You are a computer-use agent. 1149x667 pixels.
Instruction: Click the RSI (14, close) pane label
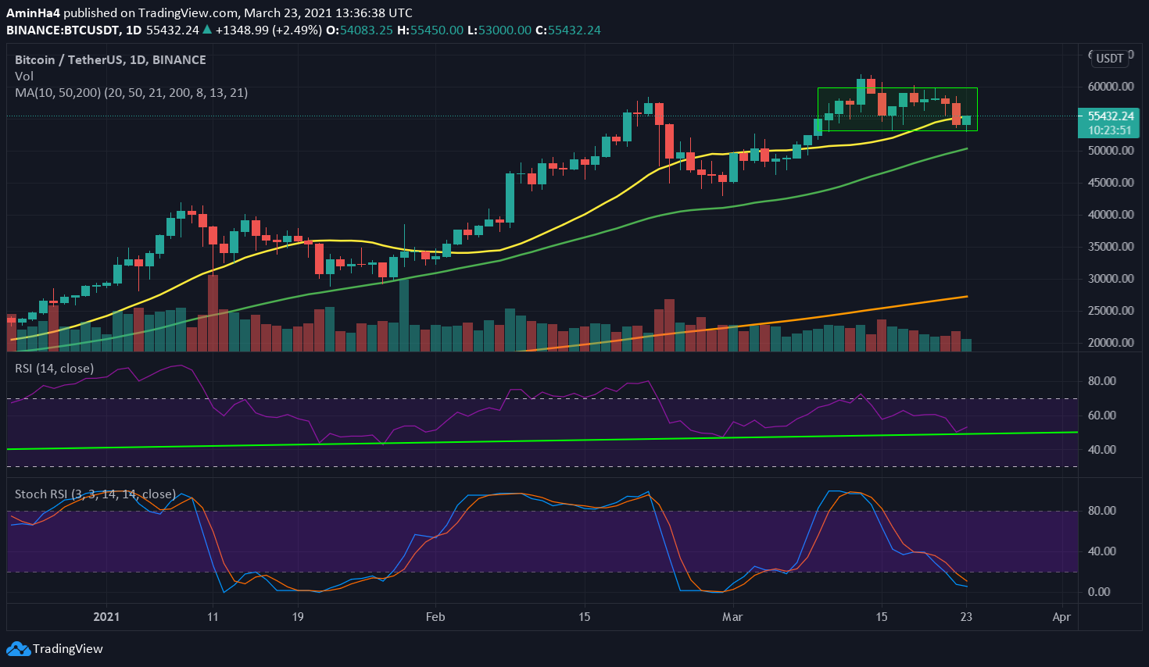pos(54,369)
